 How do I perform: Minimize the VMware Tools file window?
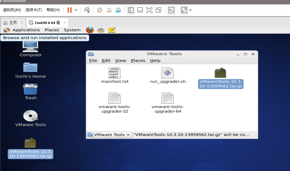[x=238, y=54]
